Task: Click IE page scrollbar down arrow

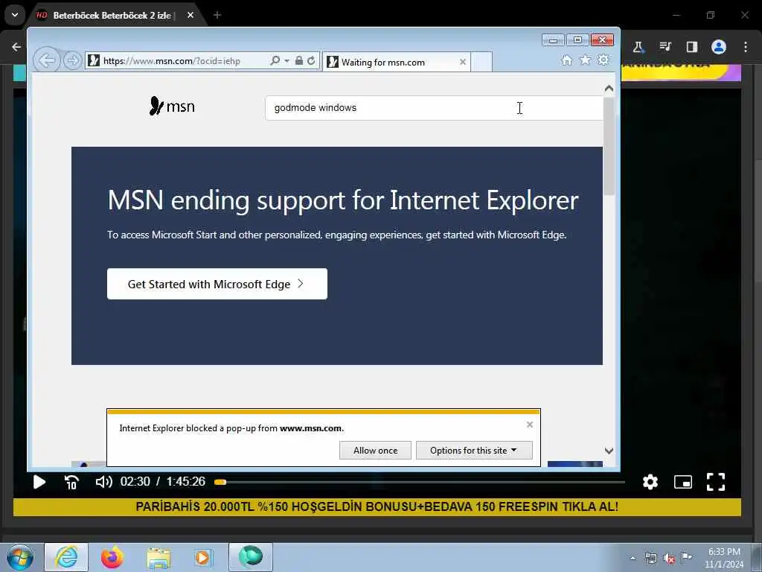Action: coord(609,451)
